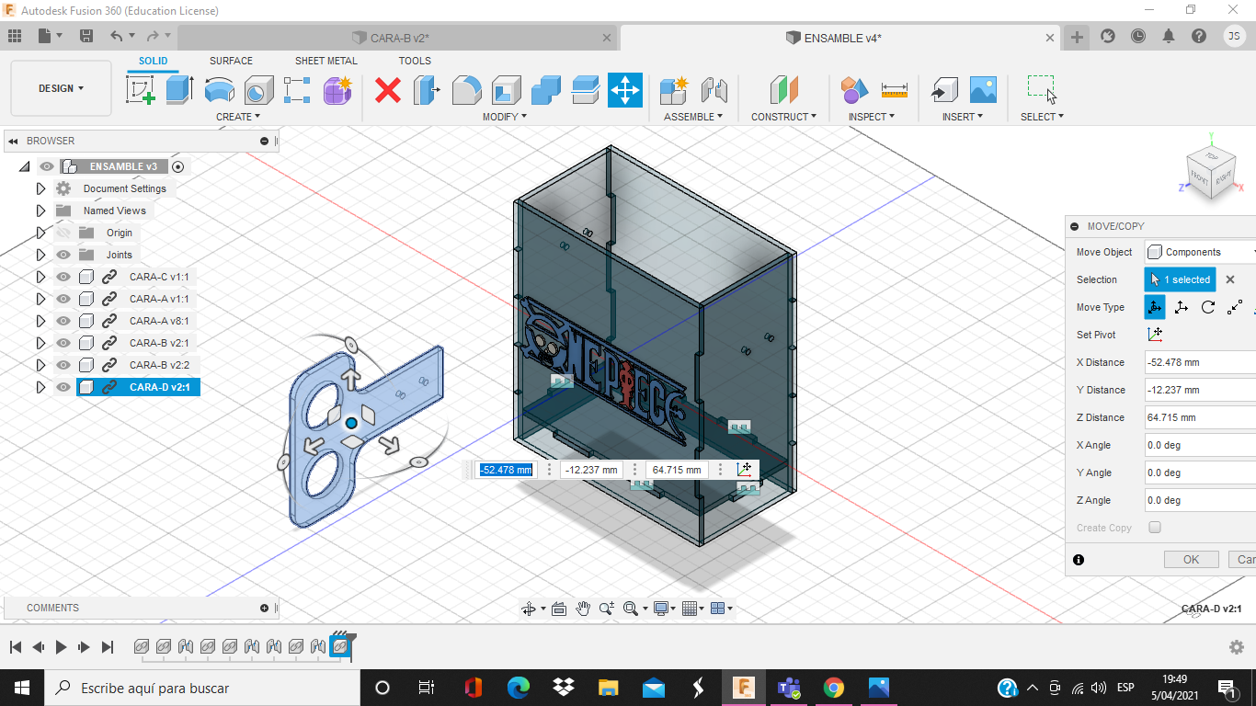Switch to the SURFACE tab
Image resolution: width=1256 pixels, height=706 pixels.
[x=231, y=61]
